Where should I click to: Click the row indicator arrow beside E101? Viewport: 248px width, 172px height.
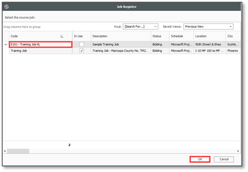(x=6, y=45)
